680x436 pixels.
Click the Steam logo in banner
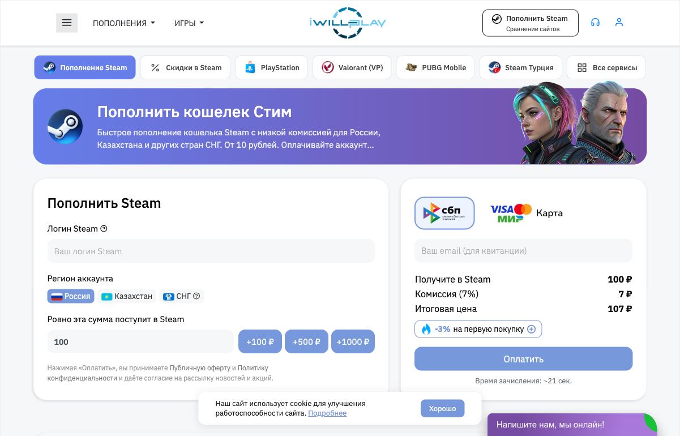pyautogui.click(x=65, y=126)
